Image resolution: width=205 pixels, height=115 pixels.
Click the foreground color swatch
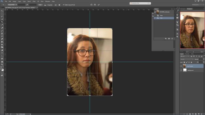click(1, 69)
